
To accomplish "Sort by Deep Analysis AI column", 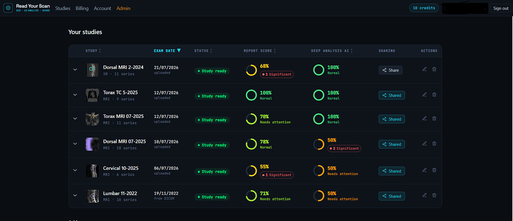I will (332, 51).
